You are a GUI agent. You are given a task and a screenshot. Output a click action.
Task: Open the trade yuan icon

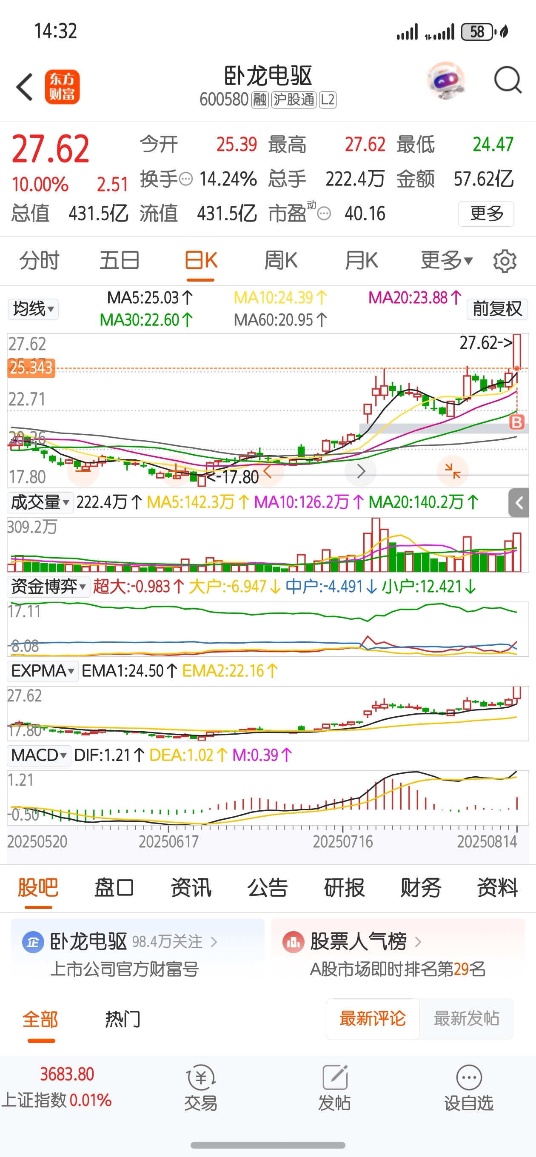(x=200, y=1078)
